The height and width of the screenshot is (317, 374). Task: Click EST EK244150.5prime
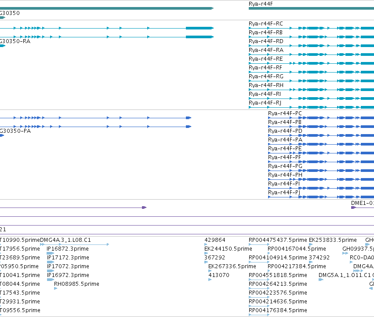[x=228, y=249]
